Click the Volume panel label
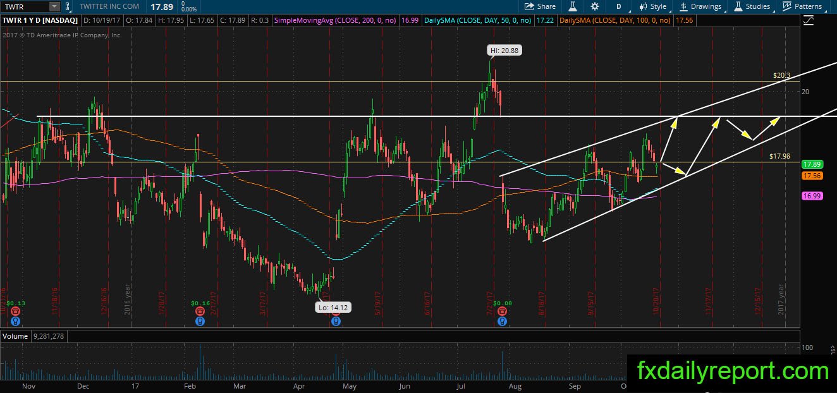Viewport: 837px width, 393px height. click(x=15, y=336)
